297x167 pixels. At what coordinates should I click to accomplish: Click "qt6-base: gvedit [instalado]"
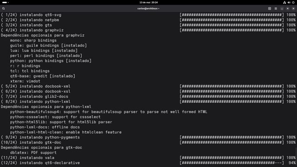pyautogui.click(x=43, y=76)
